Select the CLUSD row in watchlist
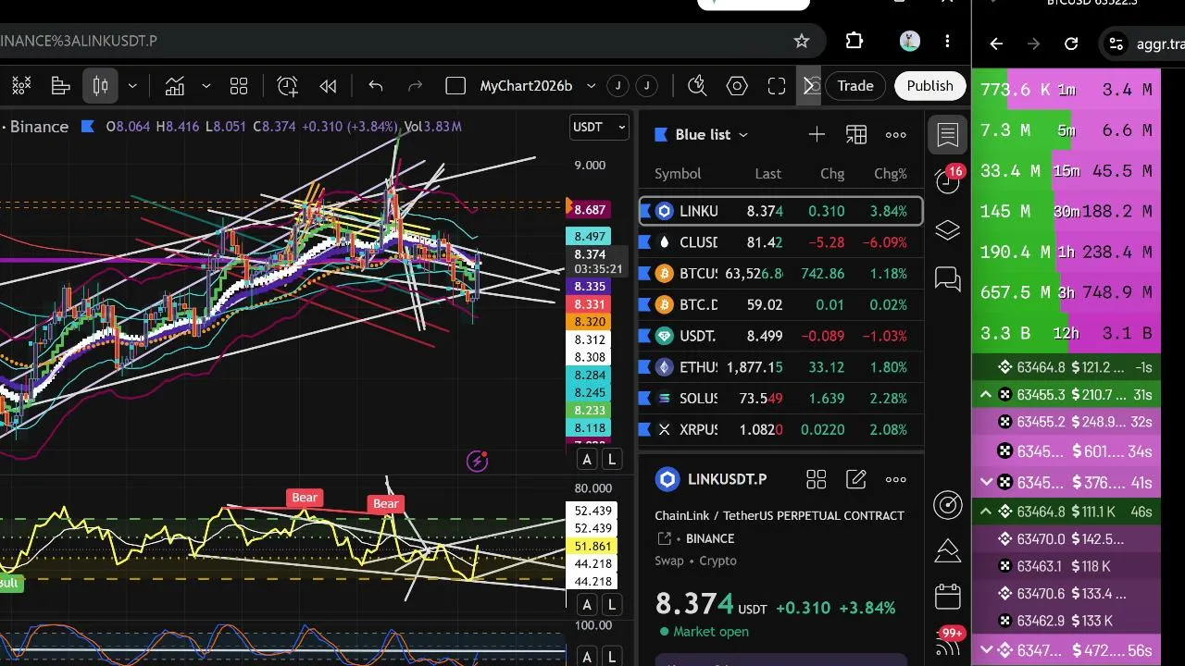The width and height of the screenshot is (1185, 666). tap(781, 242)
